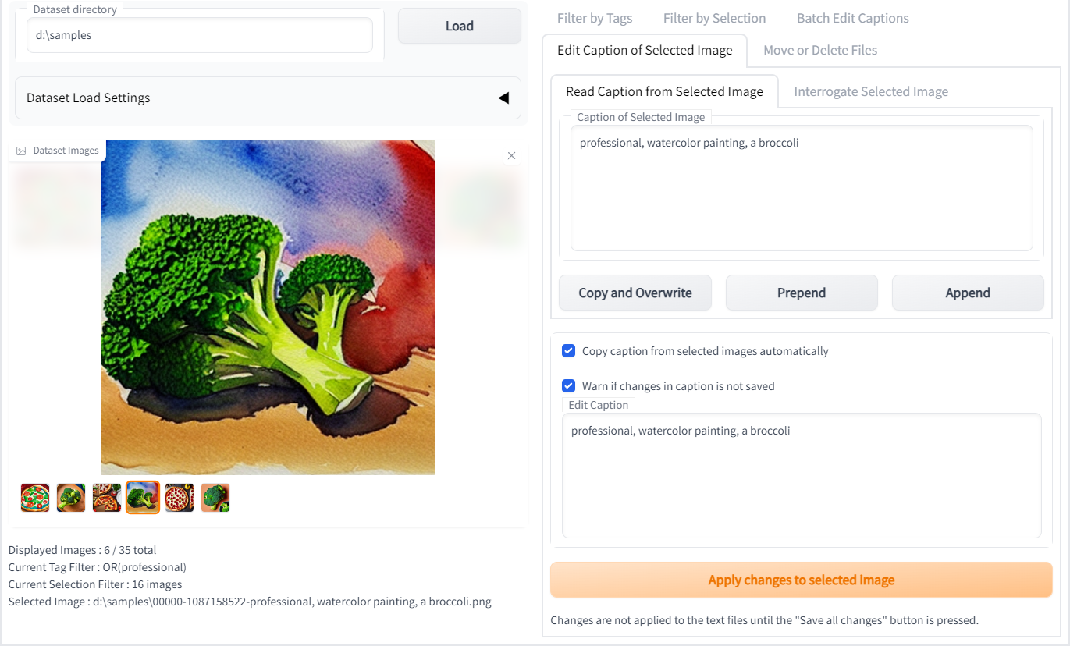Choose the last broccoli thumbnail with peach background
1070x646 pixels.
pyautogui.click(x=215, y=498)
